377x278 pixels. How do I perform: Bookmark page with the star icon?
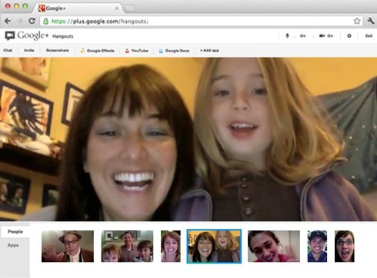pos(357,21)
